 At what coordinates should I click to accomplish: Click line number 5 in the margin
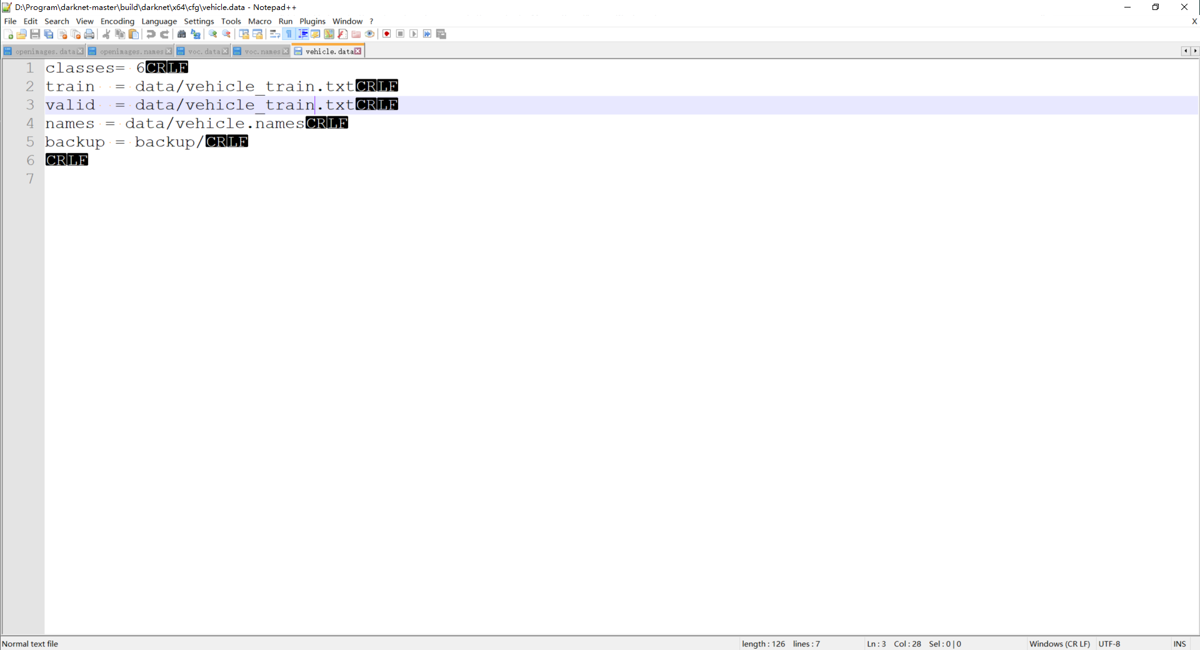(x=29, y=142)
